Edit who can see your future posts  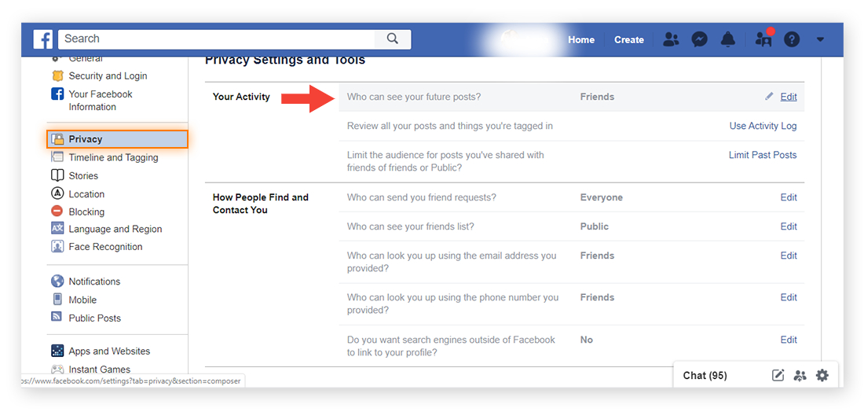788,97
